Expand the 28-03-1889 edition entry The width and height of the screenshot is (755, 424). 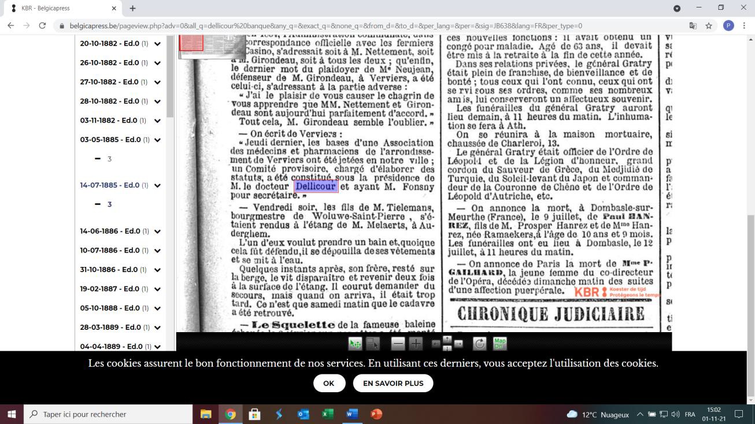(157, 328)
